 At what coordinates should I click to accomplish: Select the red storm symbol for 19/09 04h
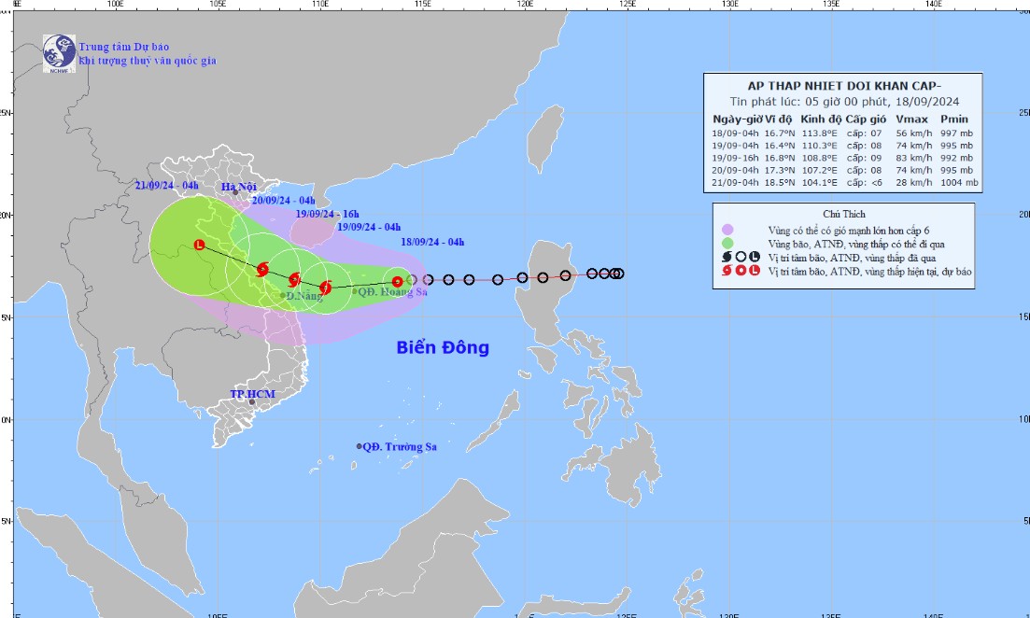(x=325, y=288)
